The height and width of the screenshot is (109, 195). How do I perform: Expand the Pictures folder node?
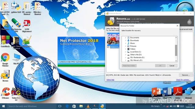tap(126, 46)
